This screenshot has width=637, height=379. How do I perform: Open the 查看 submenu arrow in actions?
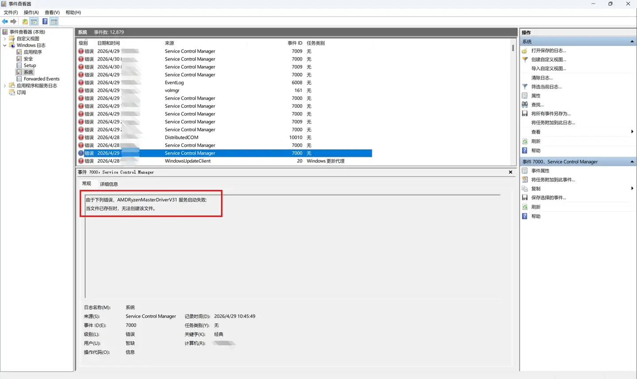[x=632, y=132]
